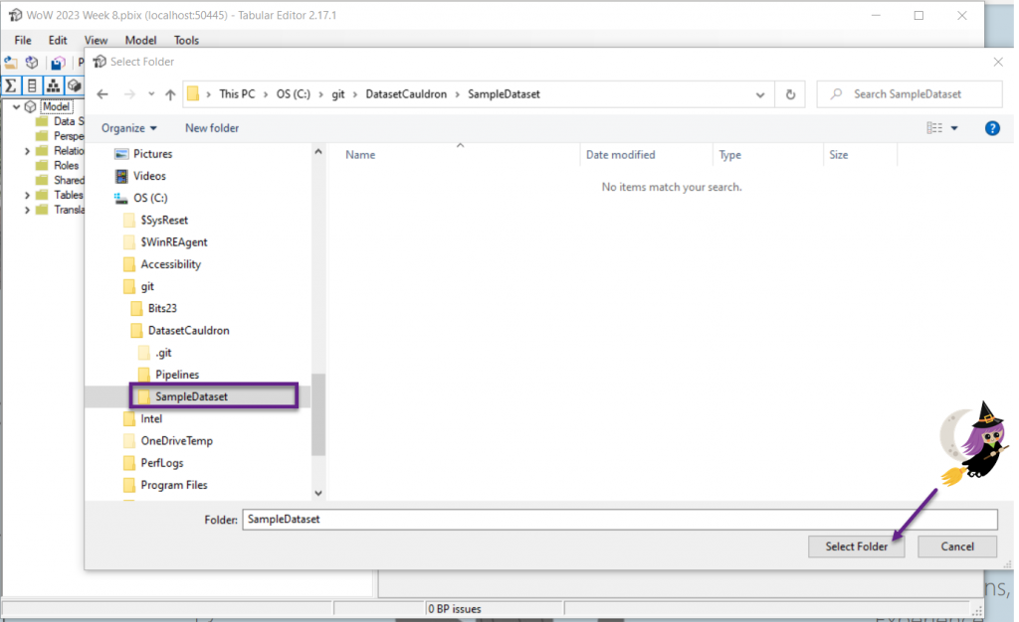Open the Organize dropdown menu
This screenshot has width=1019, height=622.
[x=128, y=128]
